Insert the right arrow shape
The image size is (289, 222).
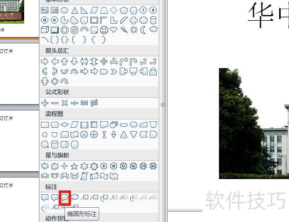coord(44,61)
